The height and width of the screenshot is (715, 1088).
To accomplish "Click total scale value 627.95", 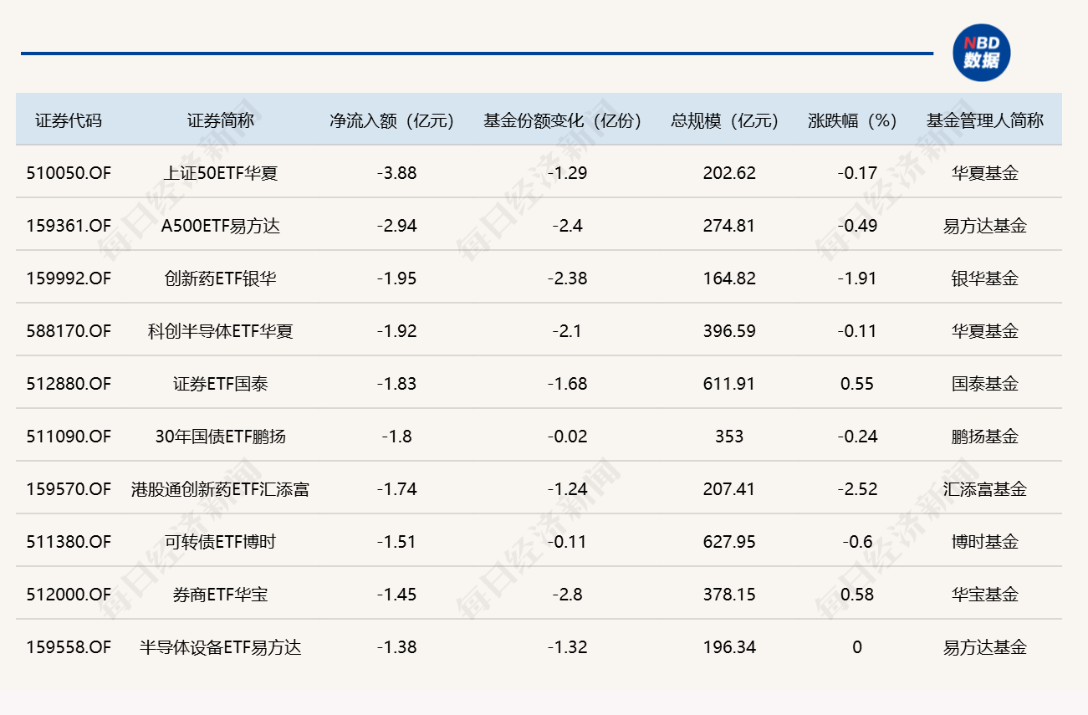I will coord(729,542).
